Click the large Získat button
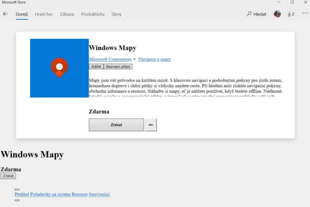The width and height of the screenshot is (310, 207). click(116, 125)
